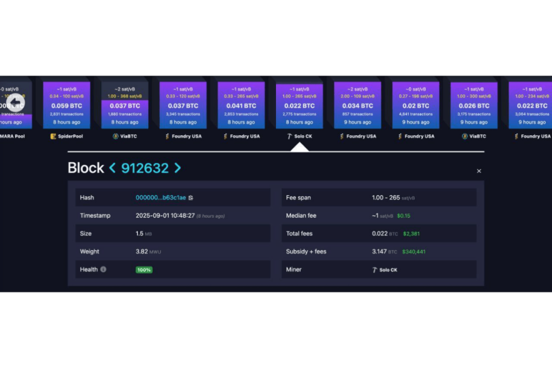Click the previous block chevron beside 912632
Viewport: 552px width, 368px height.
click(112, 168)
